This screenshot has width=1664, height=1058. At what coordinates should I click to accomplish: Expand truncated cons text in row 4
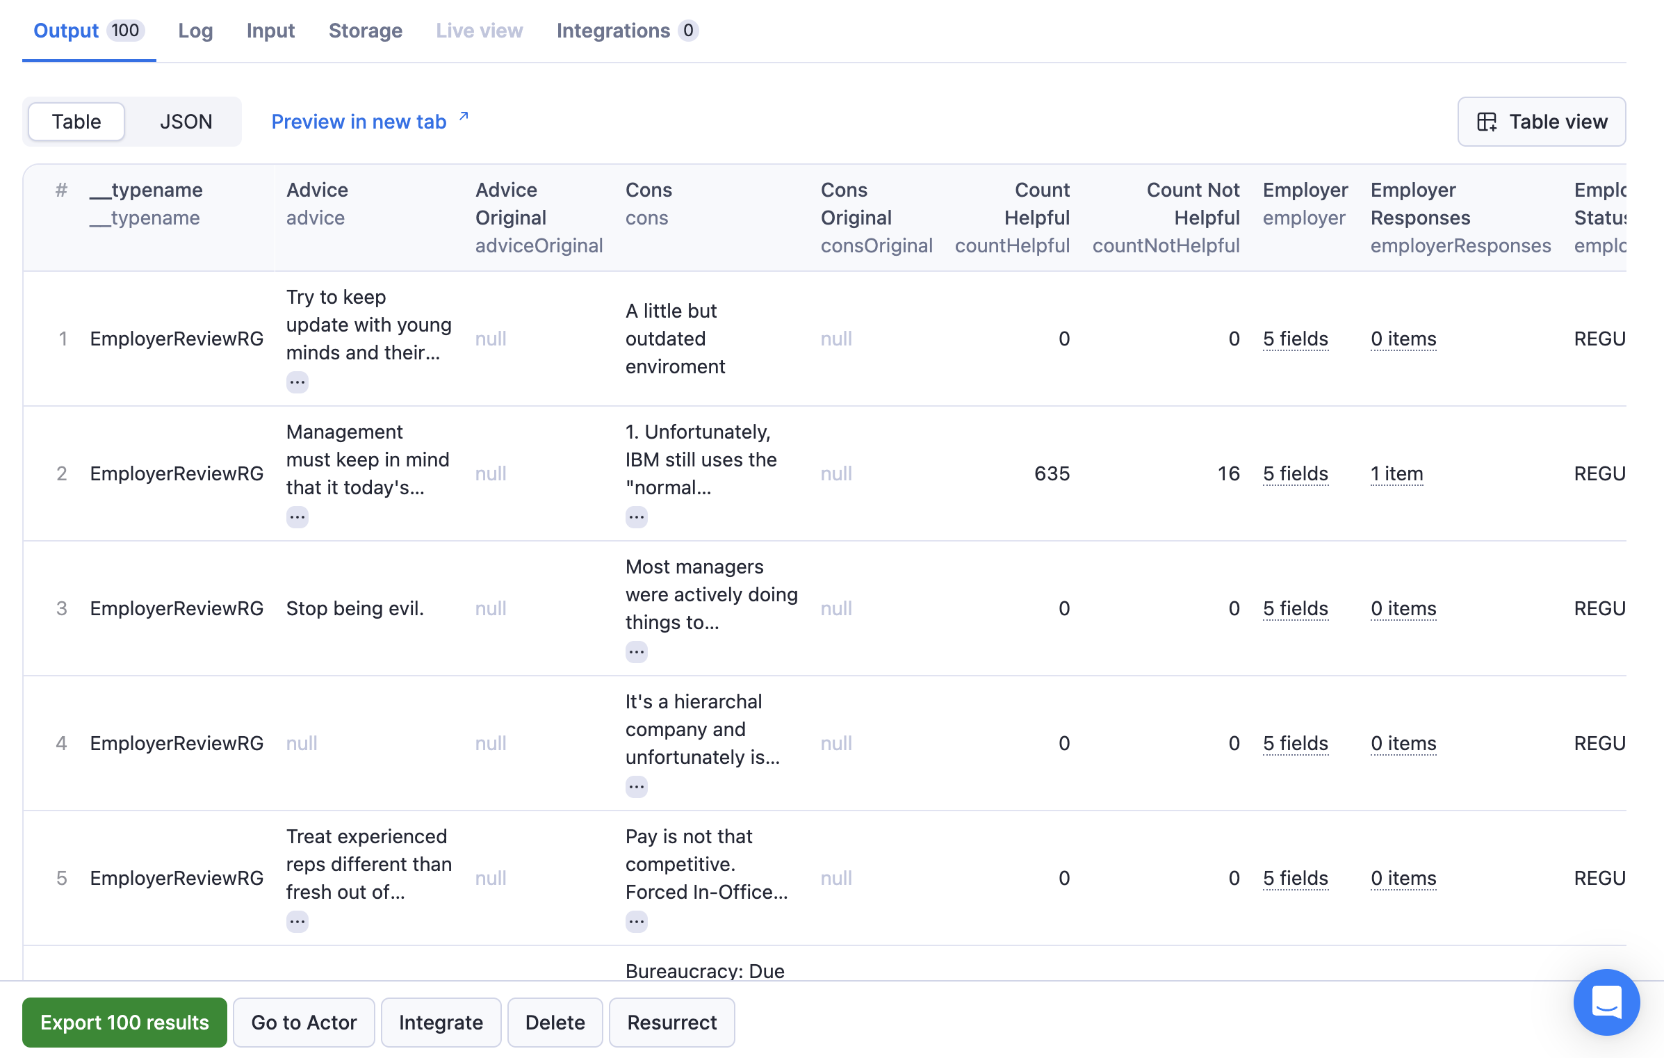(636, 786)
